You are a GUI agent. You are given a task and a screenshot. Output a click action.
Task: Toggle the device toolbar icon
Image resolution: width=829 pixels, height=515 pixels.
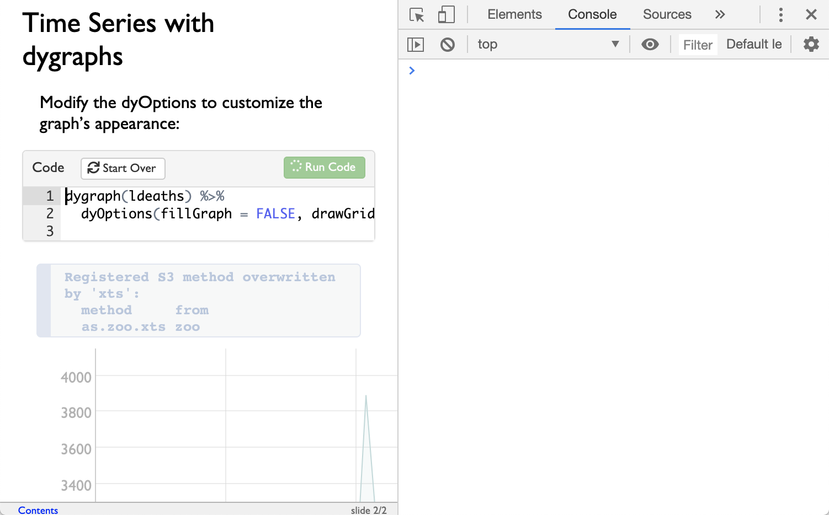pos(446,15)
